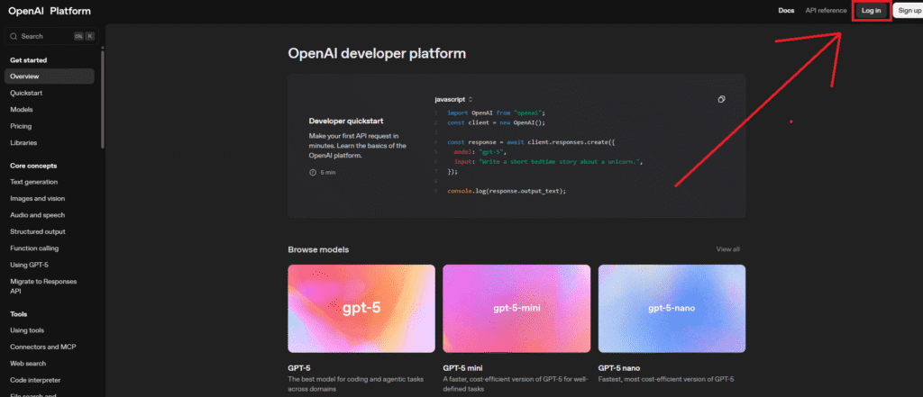Open the javascript language dropdown
This screenshot has height=397, width=923.
click(454, 99)
